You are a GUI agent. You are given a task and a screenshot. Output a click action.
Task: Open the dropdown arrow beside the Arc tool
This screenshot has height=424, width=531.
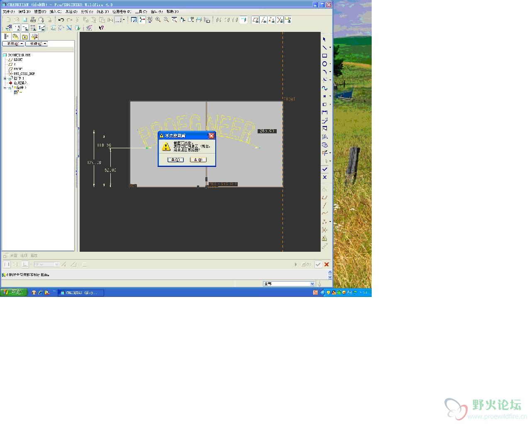pyautogui.click(x=330, y=72)
